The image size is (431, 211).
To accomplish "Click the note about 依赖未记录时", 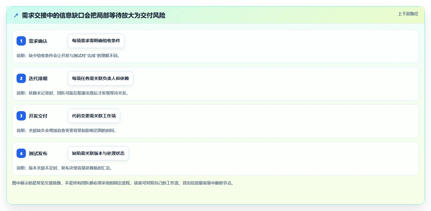I will click(72, 93).
